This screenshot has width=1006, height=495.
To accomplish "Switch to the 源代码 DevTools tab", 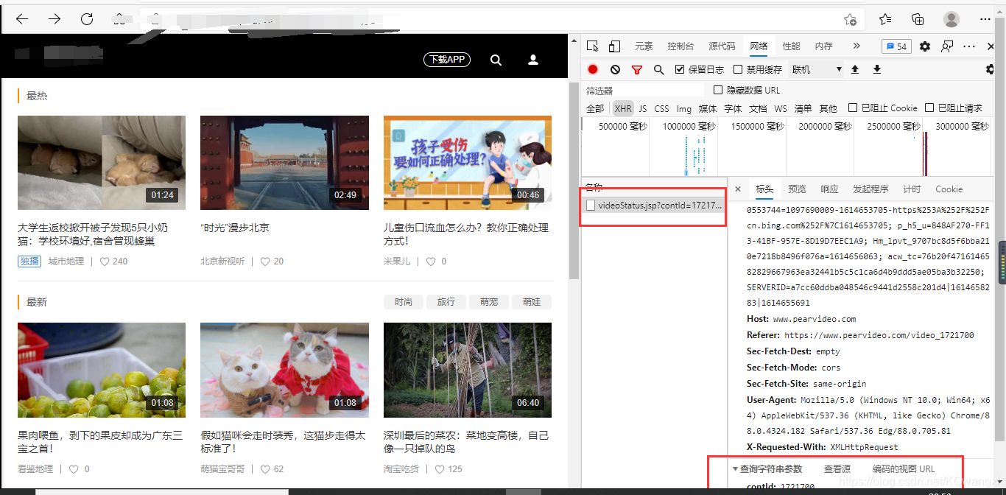I will [722, 46].
